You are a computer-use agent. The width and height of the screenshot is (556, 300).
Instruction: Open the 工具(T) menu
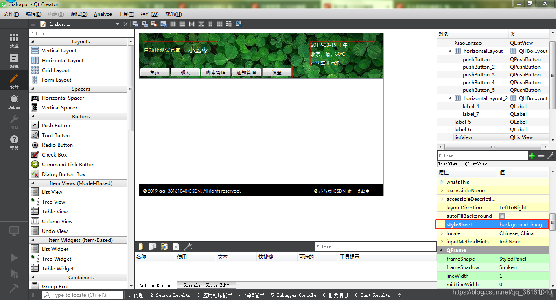pyautogui.click(x=126, y=14)
